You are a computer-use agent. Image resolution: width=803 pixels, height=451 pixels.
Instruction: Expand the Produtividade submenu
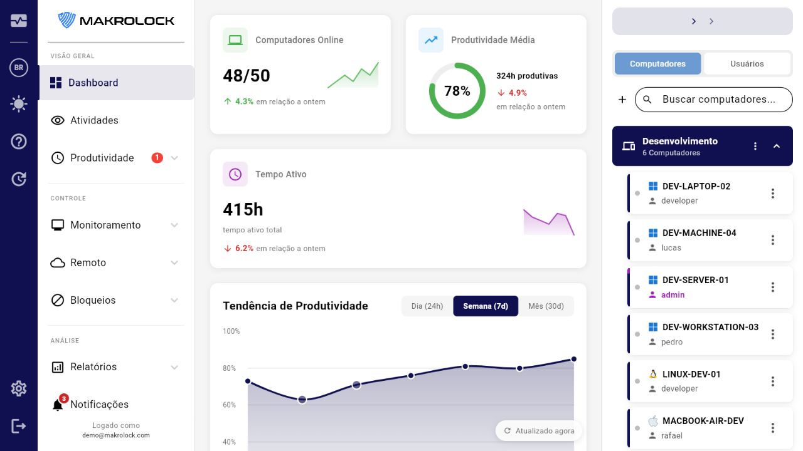pyautogui.click(x=116, y=158)
